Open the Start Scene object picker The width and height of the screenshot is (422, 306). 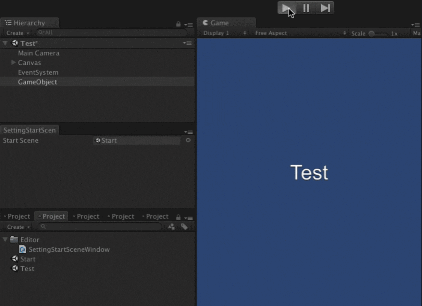[188, 140]
